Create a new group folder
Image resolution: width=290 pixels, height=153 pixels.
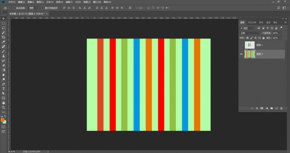pos(271,108)
